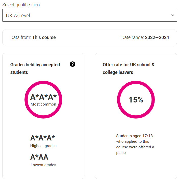Click the Highest grades caption
Viewport: 179px width, 182px height.
pos(43,146)
